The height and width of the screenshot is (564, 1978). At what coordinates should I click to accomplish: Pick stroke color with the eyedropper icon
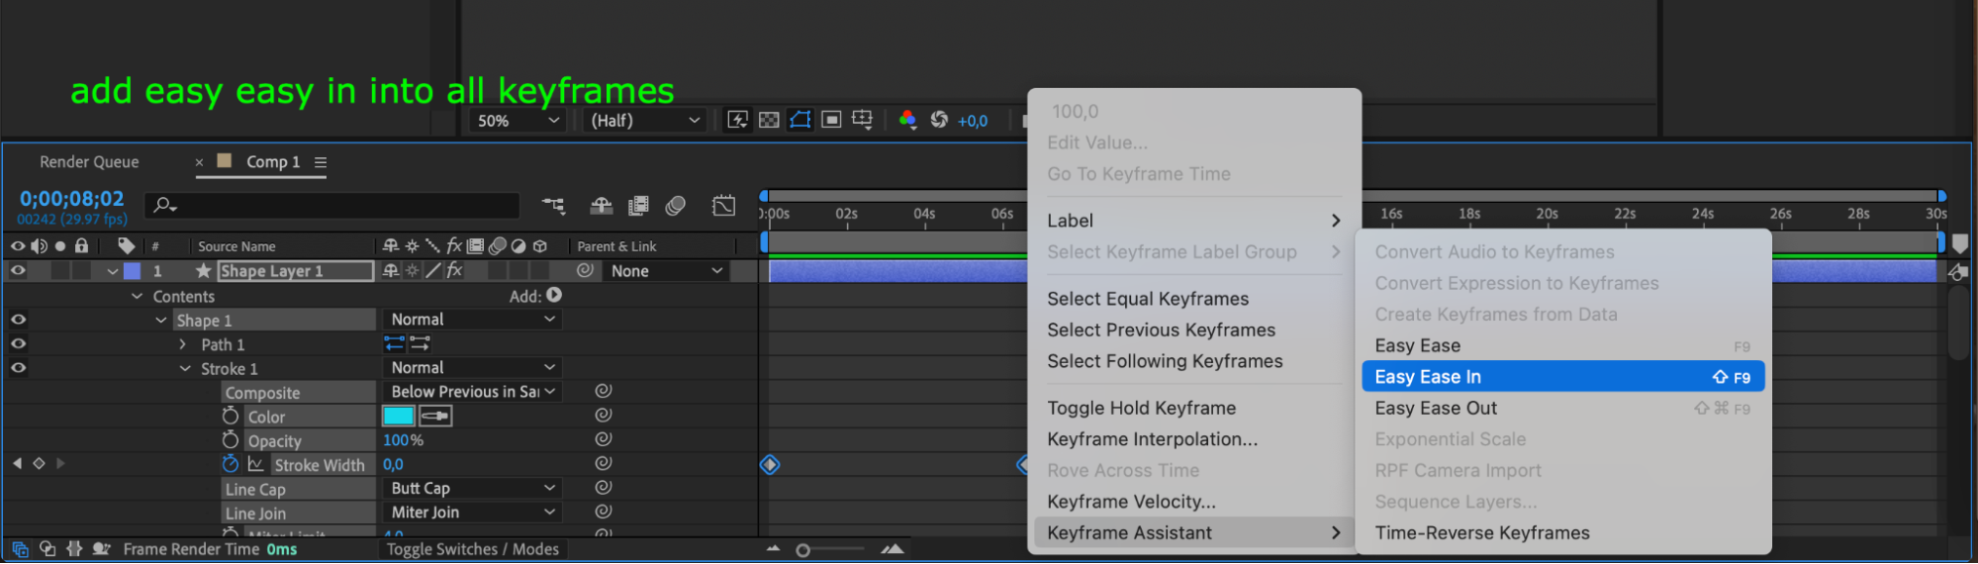(436, 417)
